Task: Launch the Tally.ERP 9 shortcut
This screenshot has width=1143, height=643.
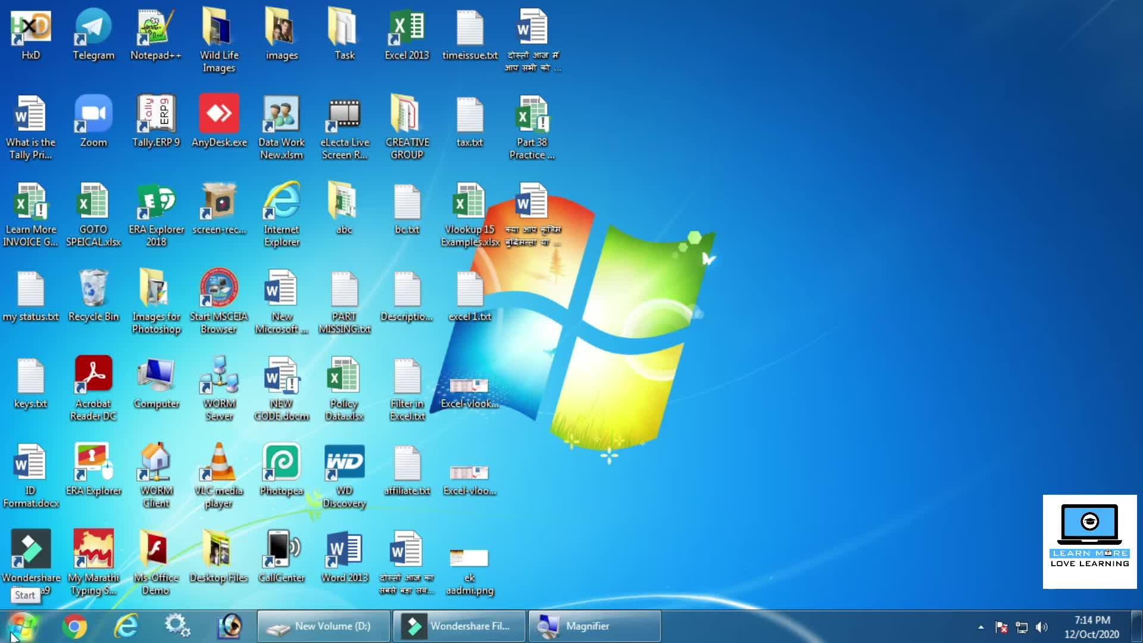Action: click(x=156, y=122)
